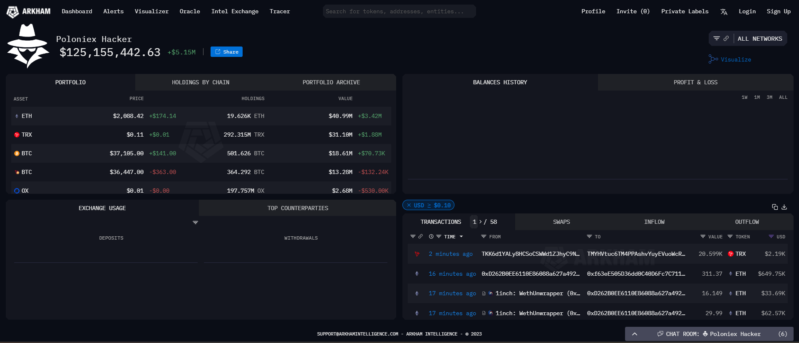Click the chain link icon in transactions header
The width and height of the screenshot is (799, 343).
click(x=420, y=236)
